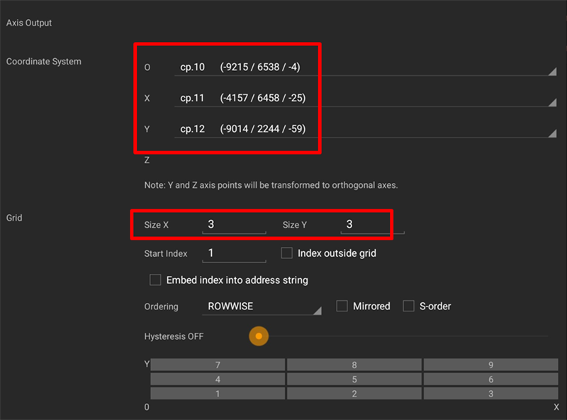This screenshot has height=420, width=567.
Task: Enable Index outside grid checkbox
Action: (287, 253)
